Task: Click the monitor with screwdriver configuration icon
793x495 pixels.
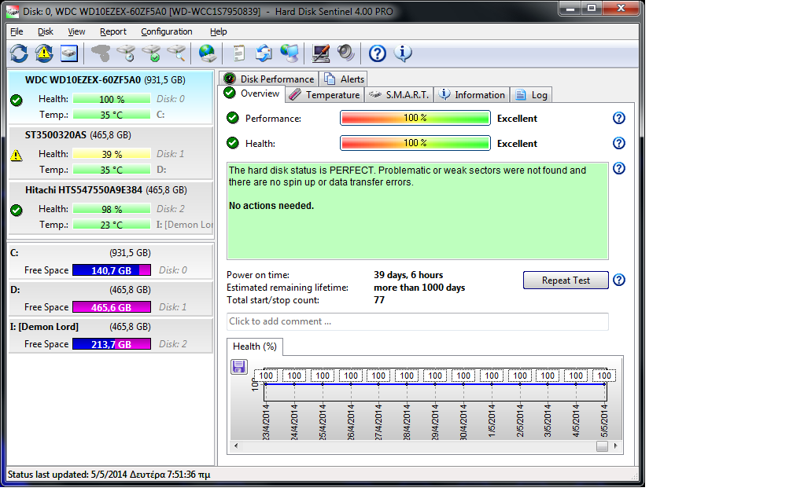Action: pos(321,53)
